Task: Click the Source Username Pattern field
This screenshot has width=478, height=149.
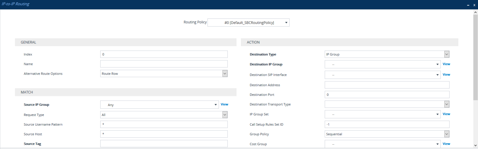Action: [164, 124]
